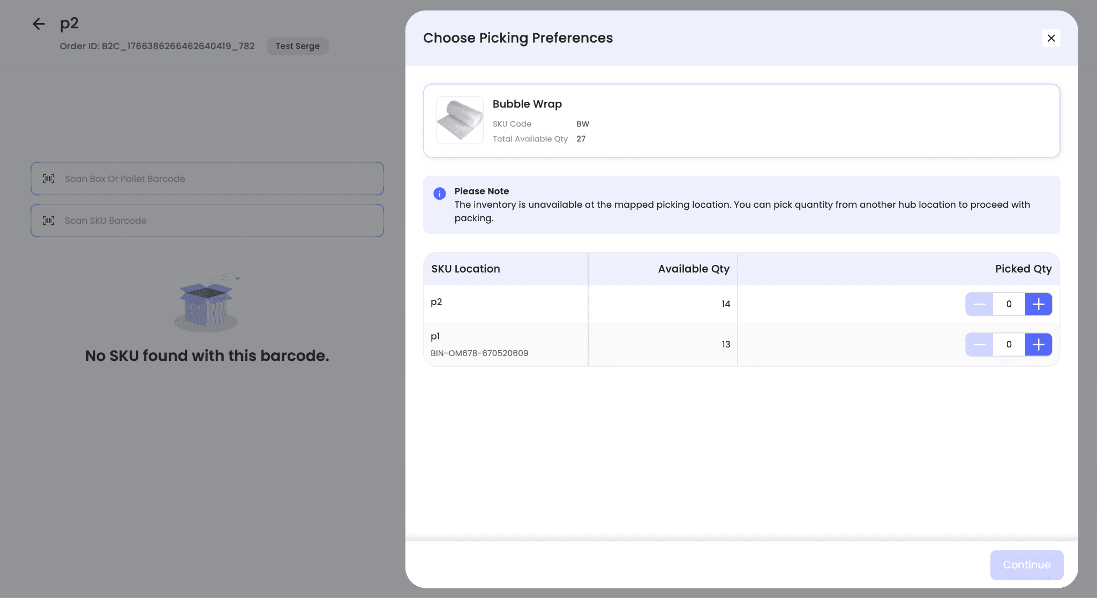This screenshot has height=598, width=1097.
Task: Click the Available Qty column header
Action: click(x=693, y=269)
